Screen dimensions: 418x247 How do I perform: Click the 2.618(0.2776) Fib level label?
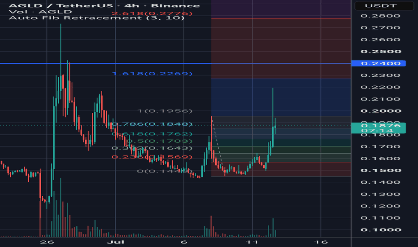[152, 13]
